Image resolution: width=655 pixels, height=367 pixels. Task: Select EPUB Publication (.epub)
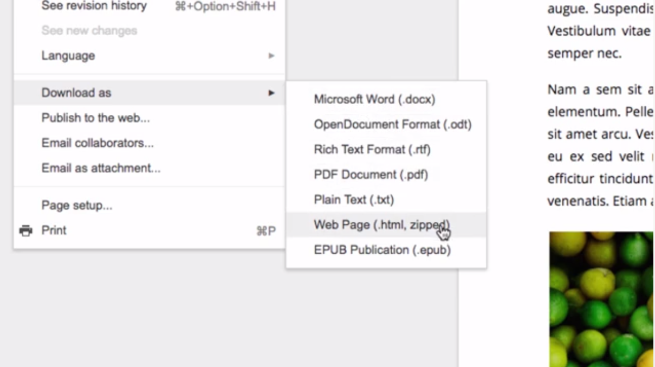386,250
